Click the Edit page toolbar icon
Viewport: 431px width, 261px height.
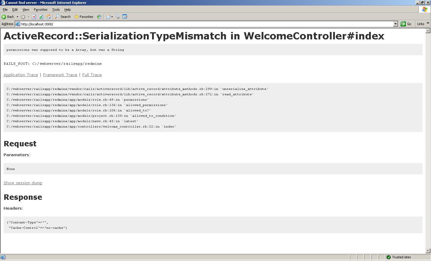(x=125, y=17)
